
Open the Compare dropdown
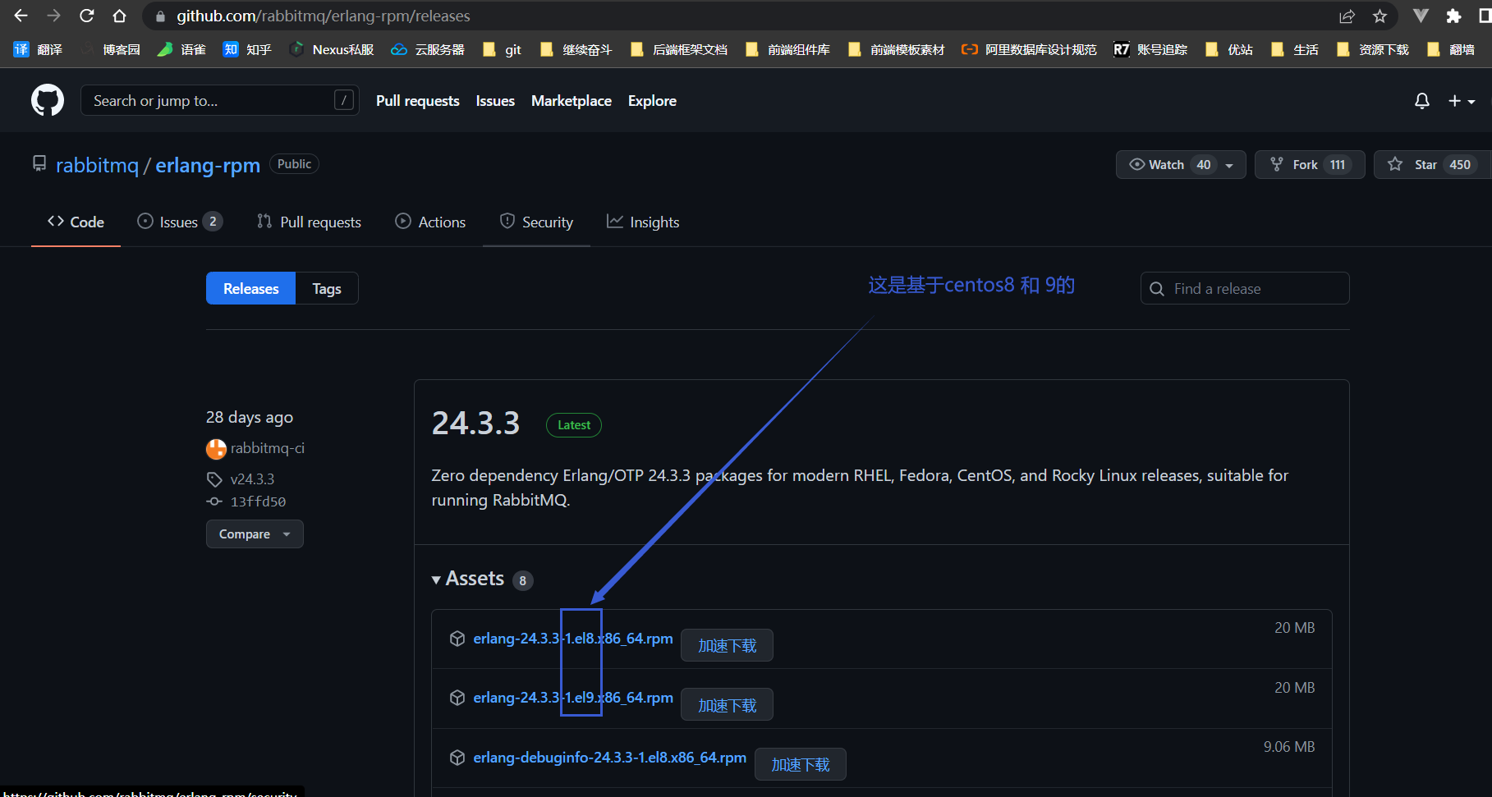coord(255,534)
